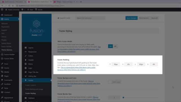Open the Theme Options submenu
Image resolution: width=181 pixels, height=102 pixels.
click(7, 50)
